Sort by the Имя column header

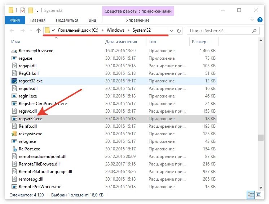click(16, 42)
